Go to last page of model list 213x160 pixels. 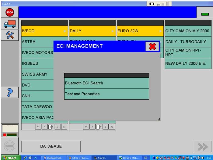tap(112, 127)
